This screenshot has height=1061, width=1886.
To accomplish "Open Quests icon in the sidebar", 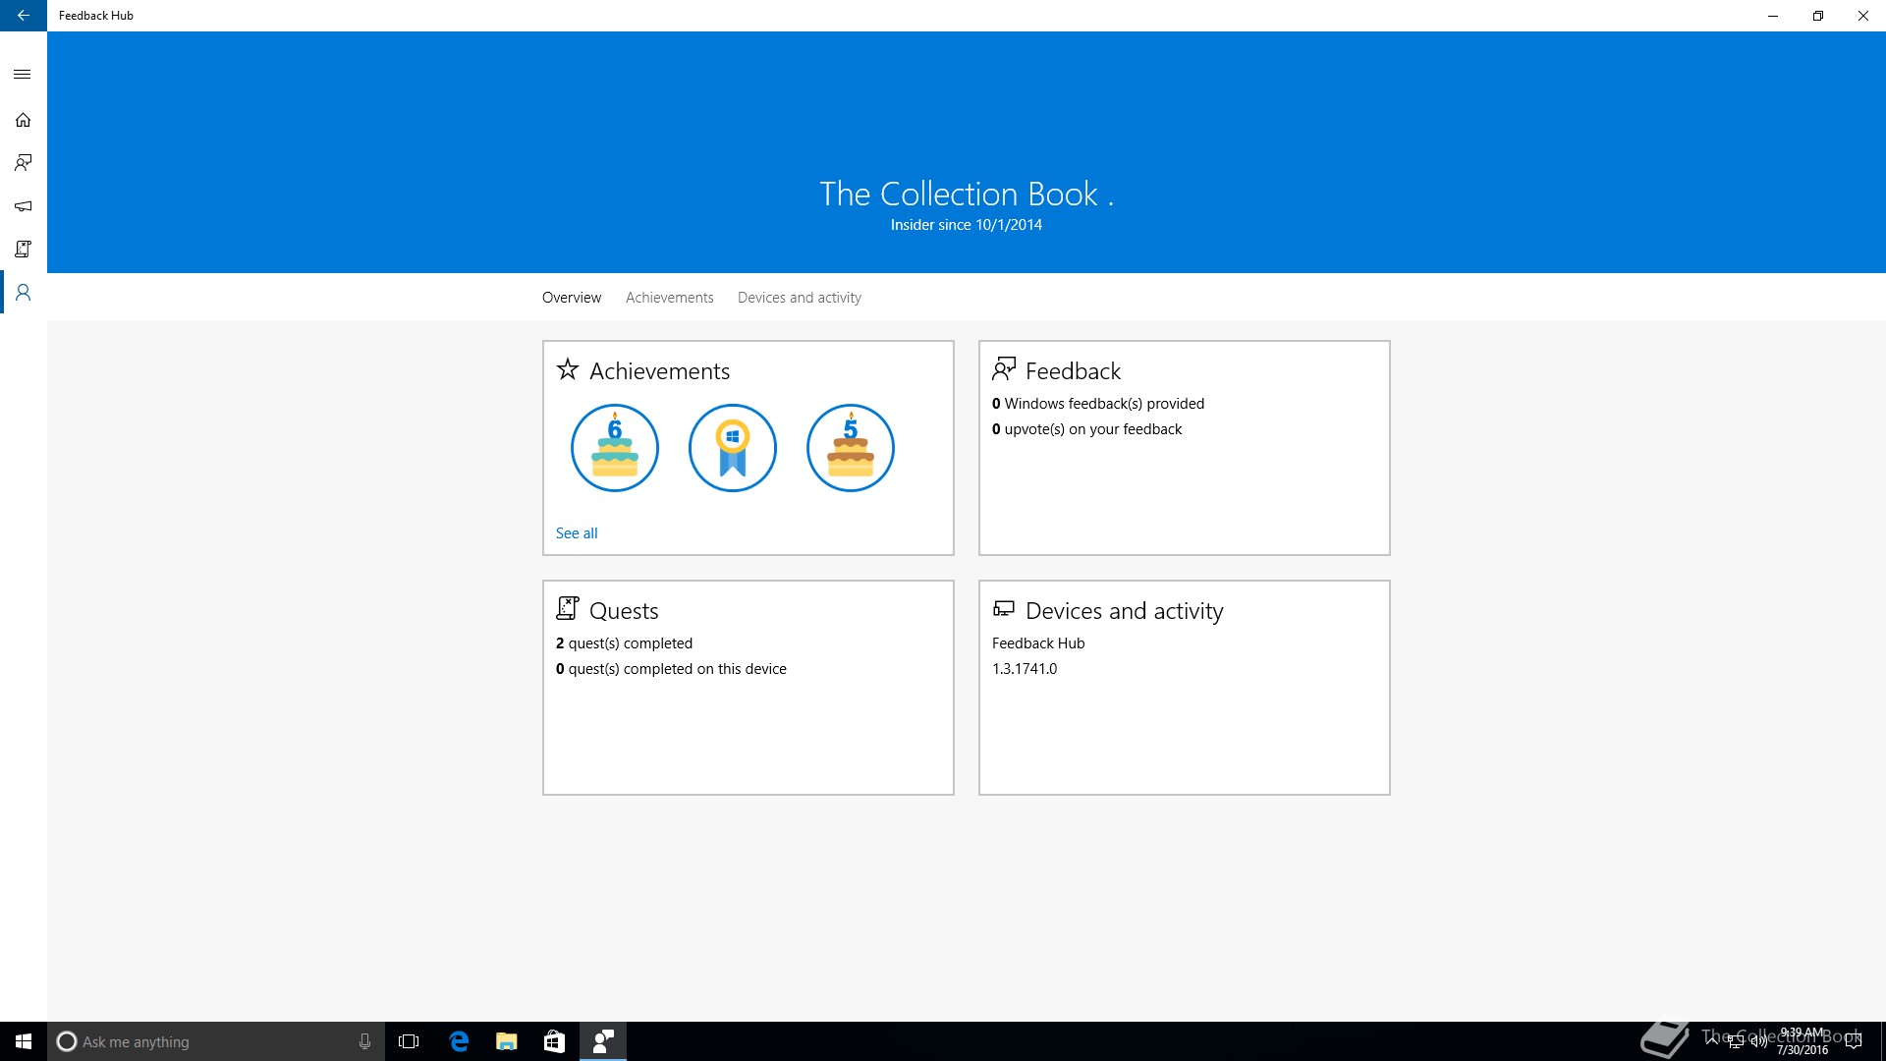I will (23, 250).
